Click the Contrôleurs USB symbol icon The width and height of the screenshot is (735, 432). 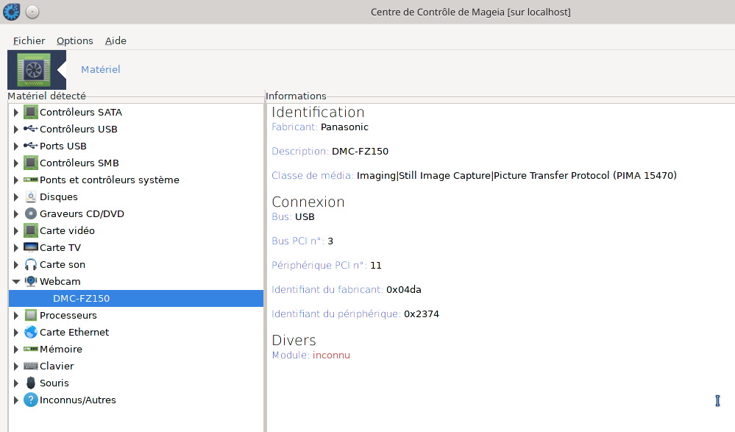coord(30,129)
